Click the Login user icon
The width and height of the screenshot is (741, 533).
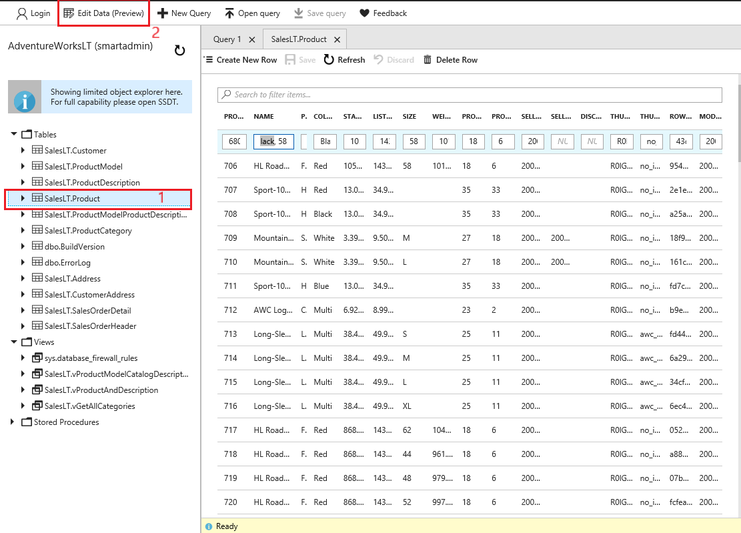22,13
